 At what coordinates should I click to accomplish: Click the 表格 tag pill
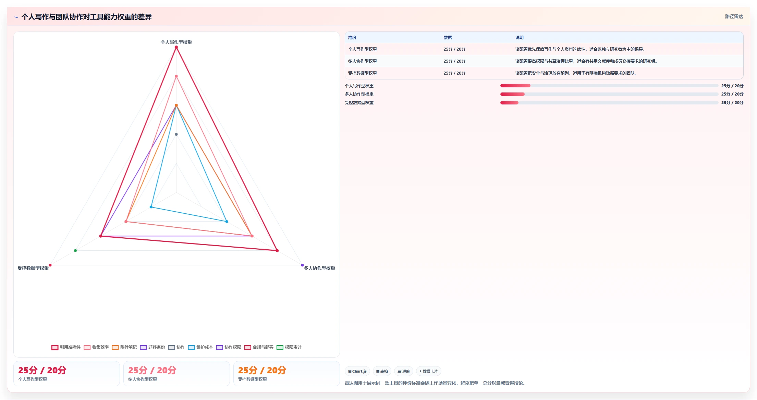382,371
